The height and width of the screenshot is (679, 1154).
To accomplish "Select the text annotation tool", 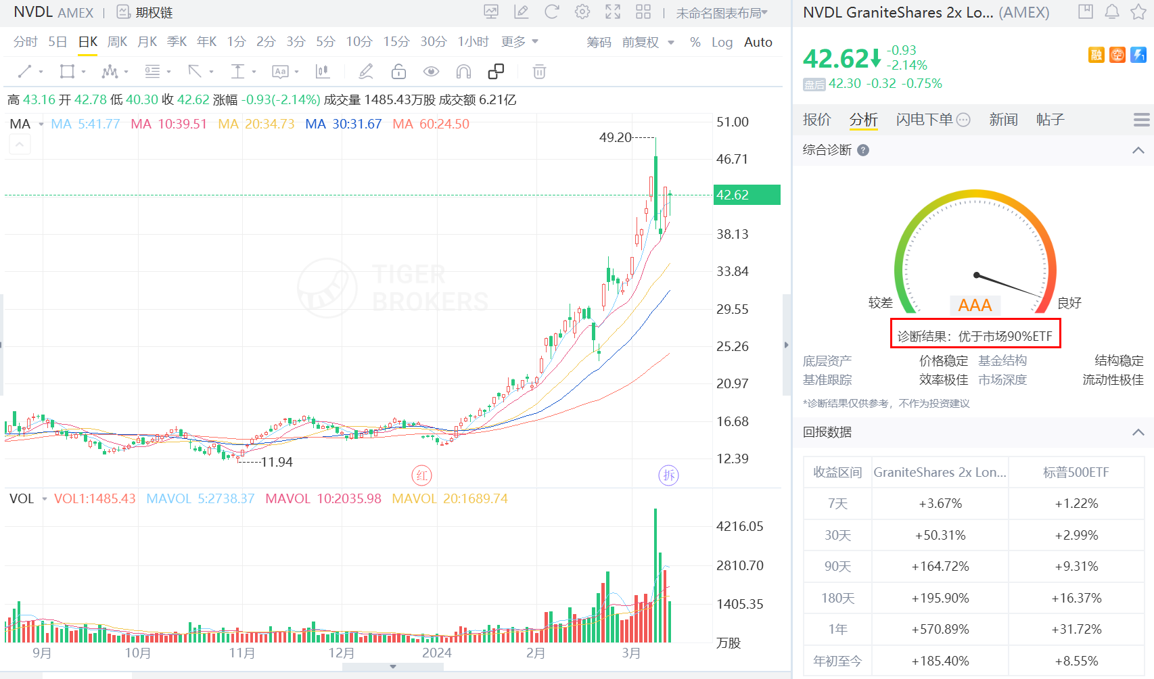I will pyautogui.click(x=280, y=72).
